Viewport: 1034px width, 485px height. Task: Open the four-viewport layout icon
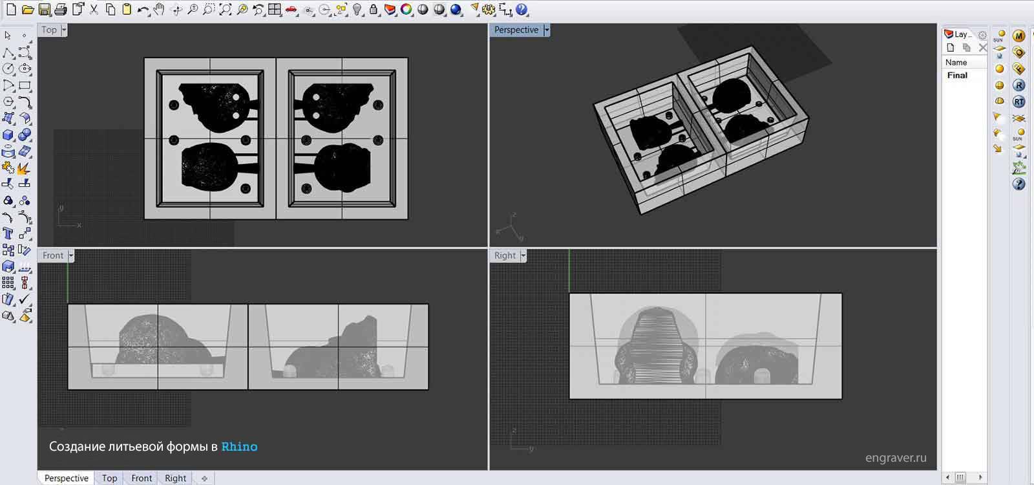(x=275, y=10)
